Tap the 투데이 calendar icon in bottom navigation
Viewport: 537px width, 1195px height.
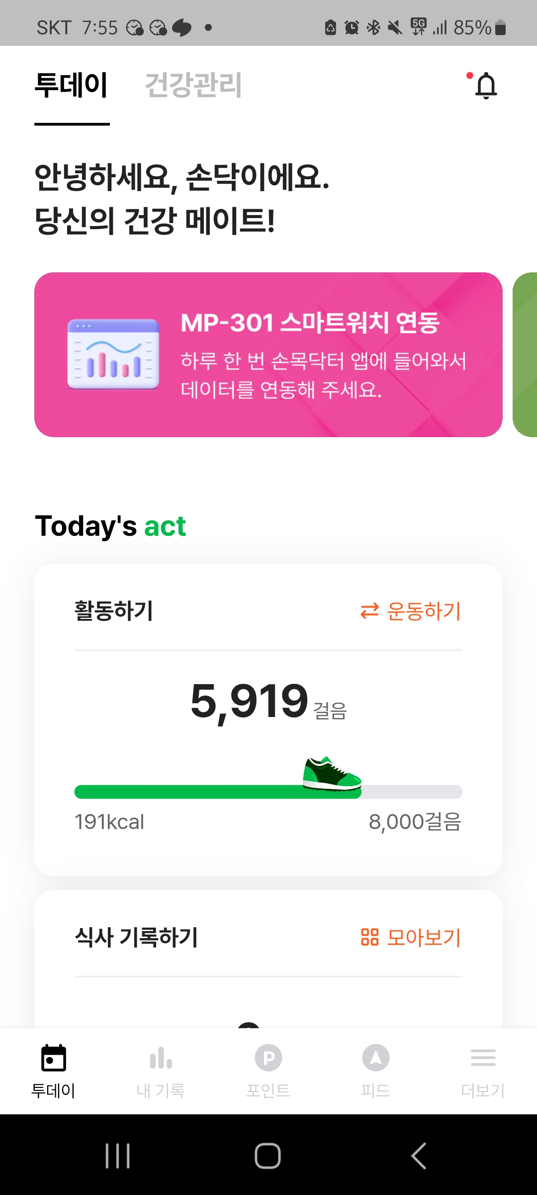53,1058
